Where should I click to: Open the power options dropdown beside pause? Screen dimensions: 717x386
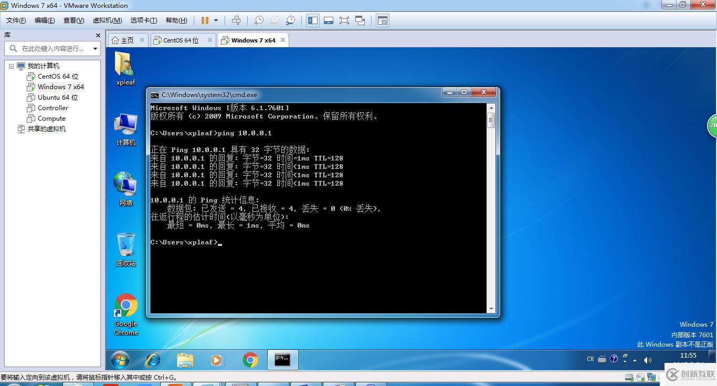[x=216, y=20]
